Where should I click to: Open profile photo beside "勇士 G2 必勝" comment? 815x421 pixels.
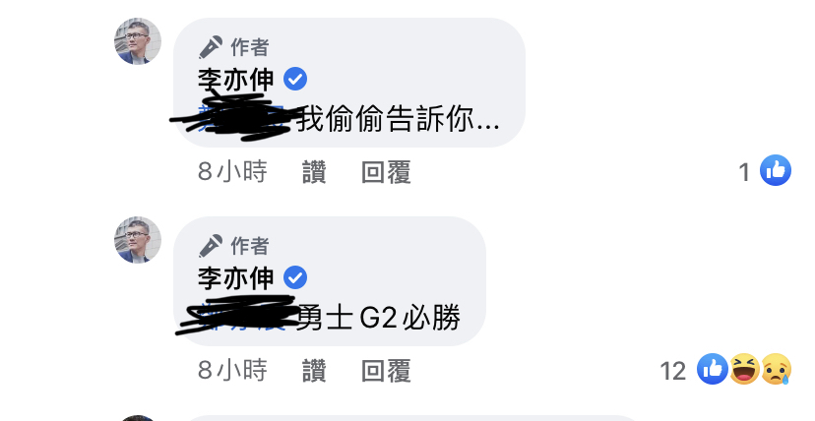point(138,240)
